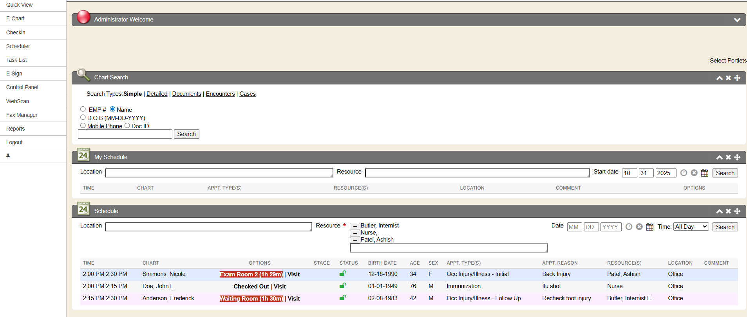Screen dimensions: 747x317
Task: Open Scheduler from the sidebar menu
Action: pos(18,46)
